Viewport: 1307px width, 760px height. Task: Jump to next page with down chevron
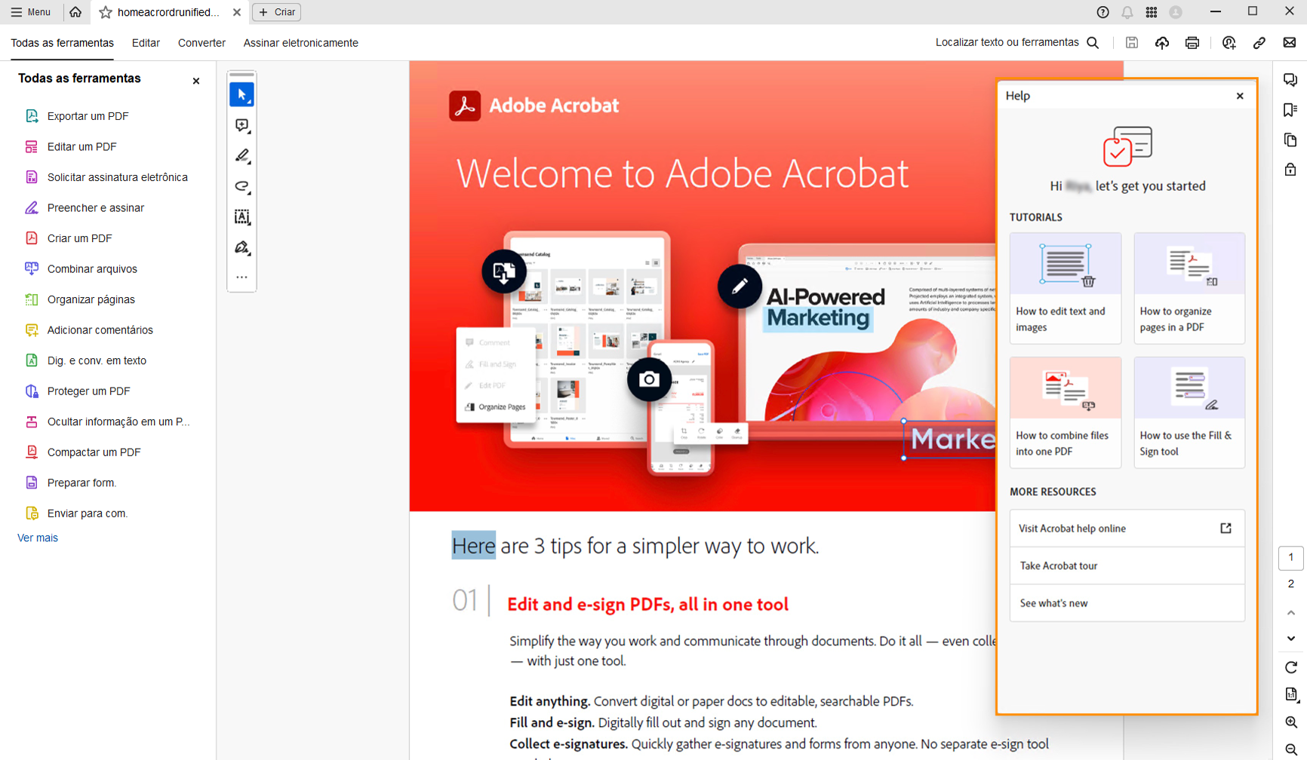click(1290, 638)
